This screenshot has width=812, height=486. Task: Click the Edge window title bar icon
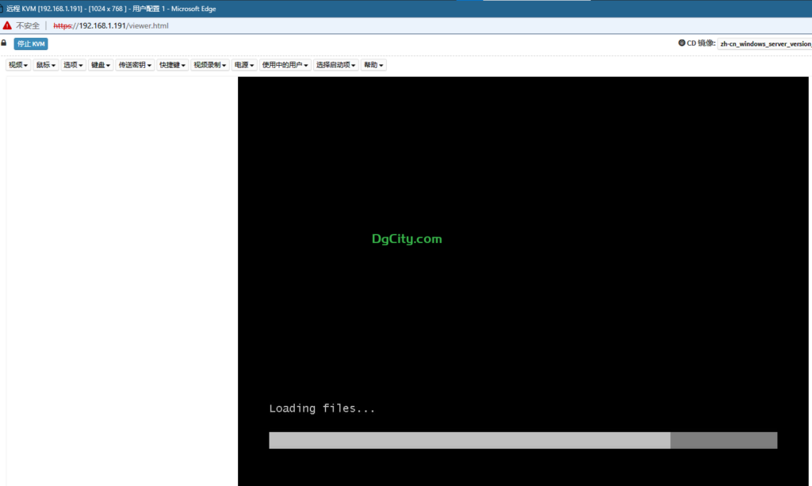pos(2,9)
